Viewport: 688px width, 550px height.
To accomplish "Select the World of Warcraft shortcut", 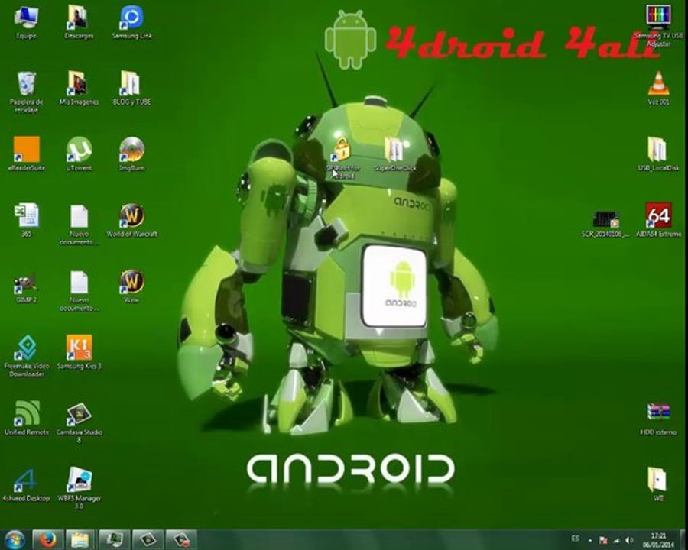I will (x=131, y=219).
